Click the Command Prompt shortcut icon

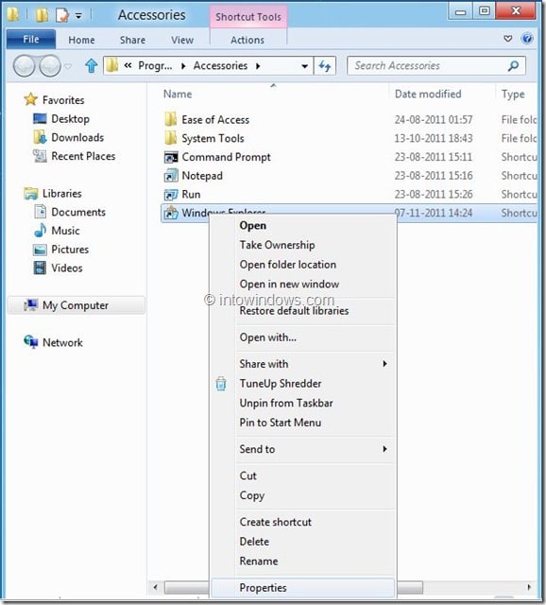click(x=171, y=157)
